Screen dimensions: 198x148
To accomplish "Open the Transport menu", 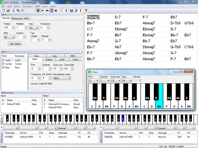I will [28, 6].
